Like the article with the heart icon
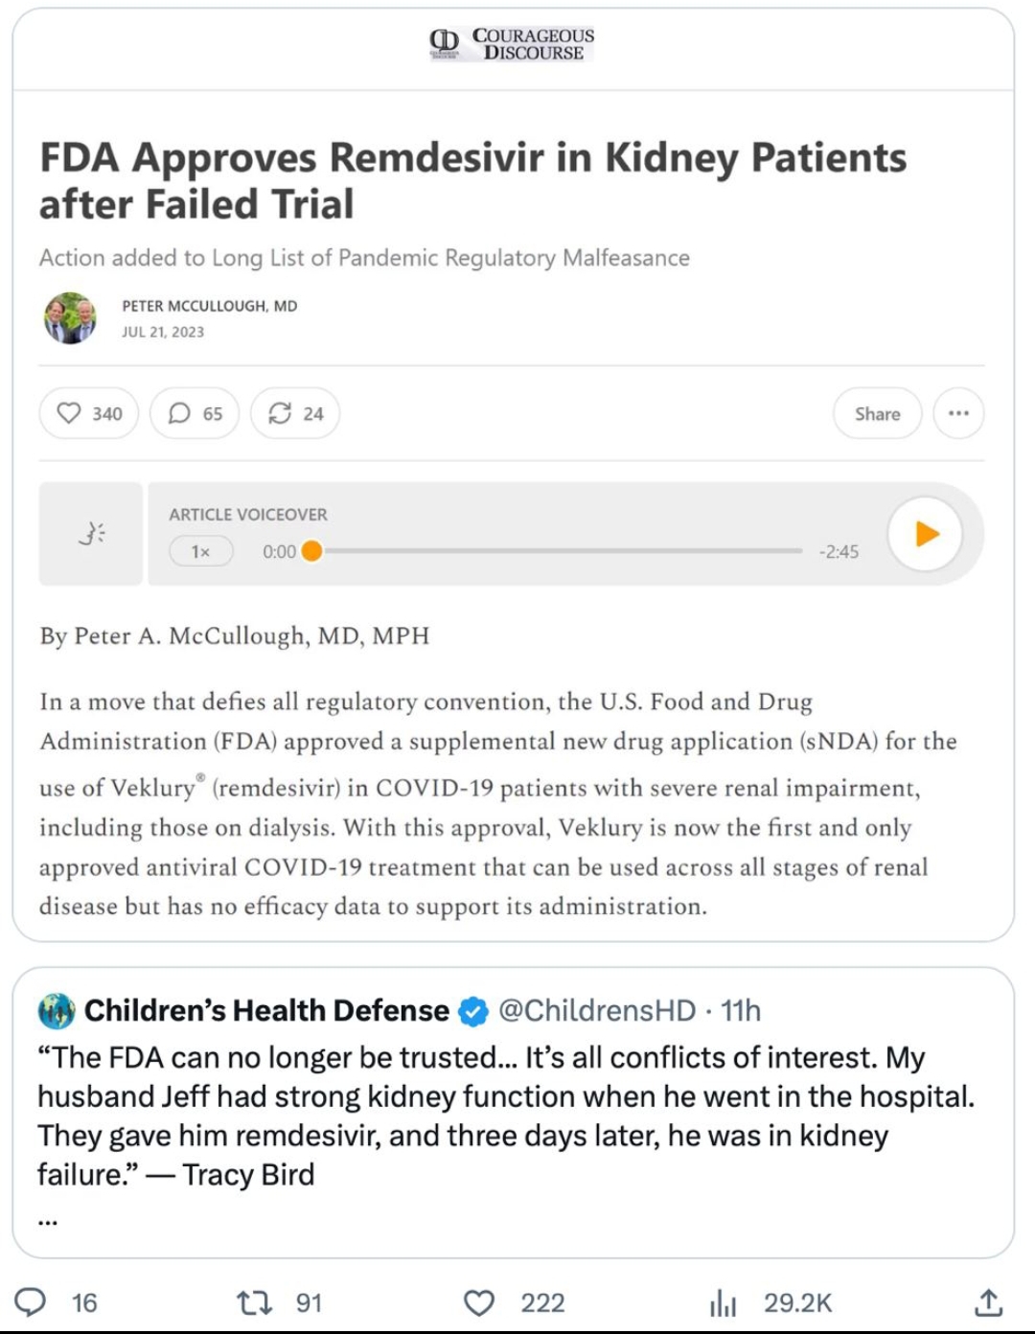 [89, 413]
